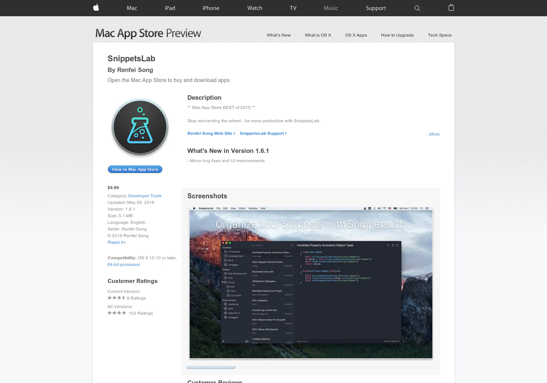Viewport: 547px width, 383px height.
Task: Open the iPhone menu item
Action: pyautogui.click(x=211, y=8)
